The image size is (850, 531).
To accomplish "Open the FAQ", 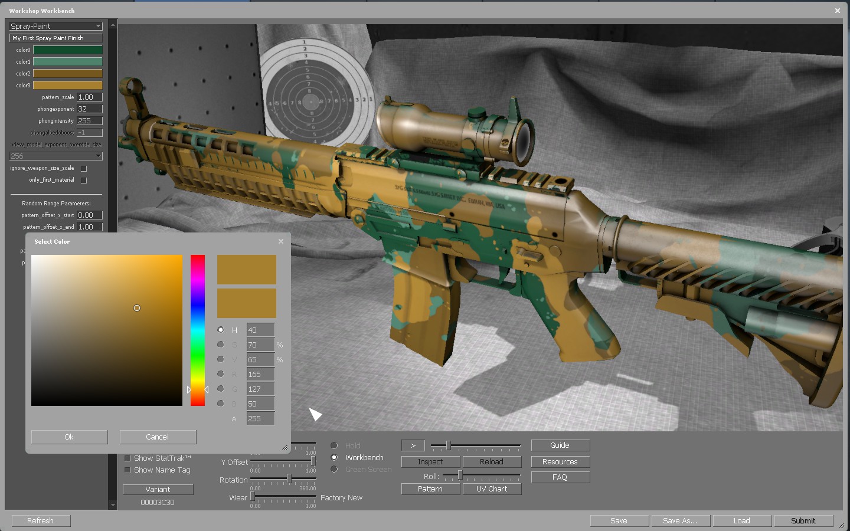I will [x=561, y=477].
